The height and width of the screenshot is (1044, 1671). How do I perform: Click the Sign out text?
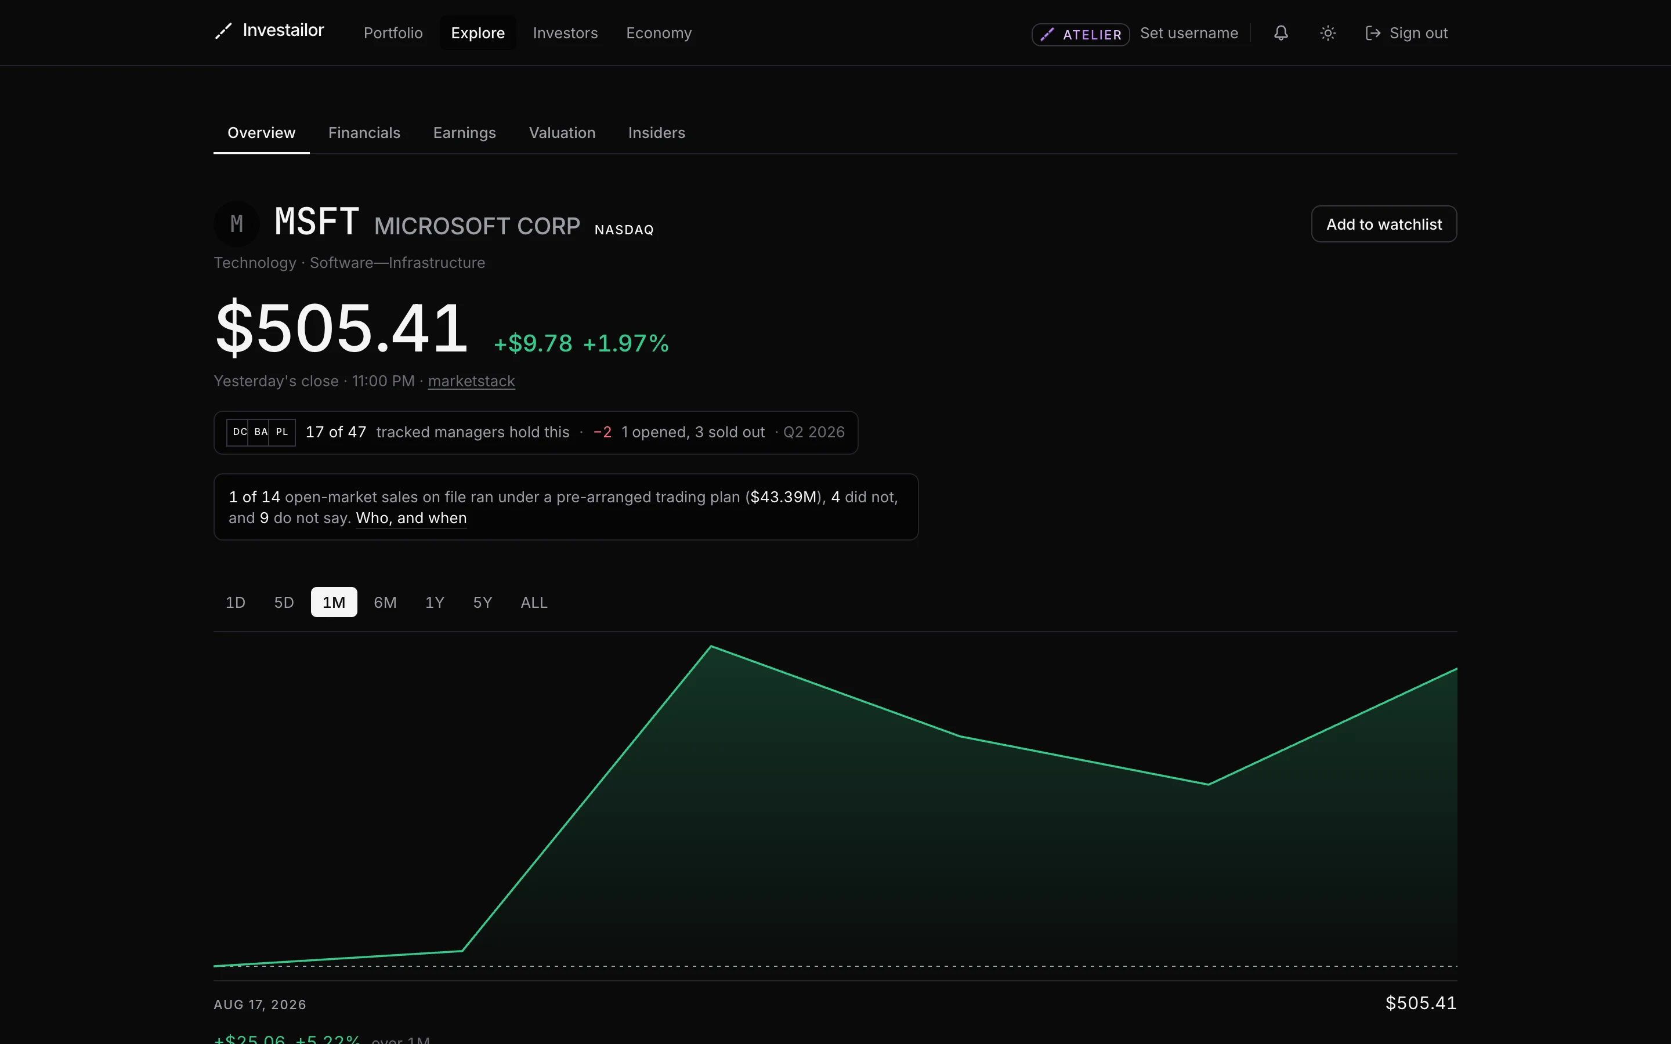pyautogui.click(x=1418, y=33)
